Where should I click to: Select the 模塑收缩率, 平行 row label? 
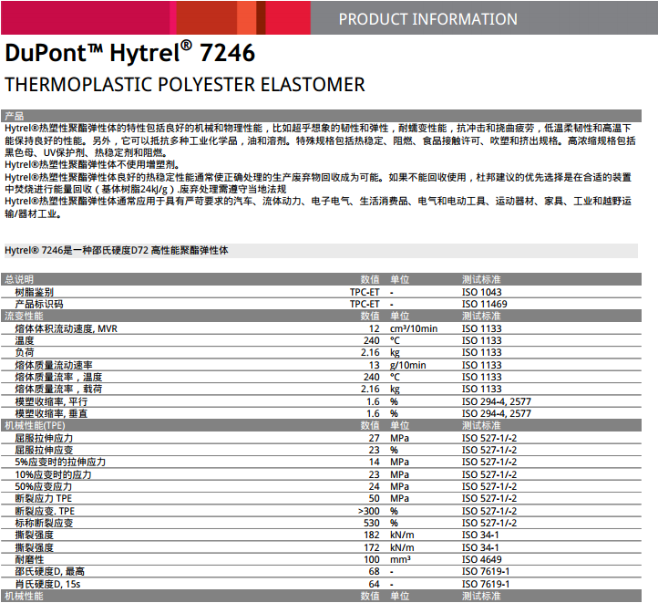point(51,402)
